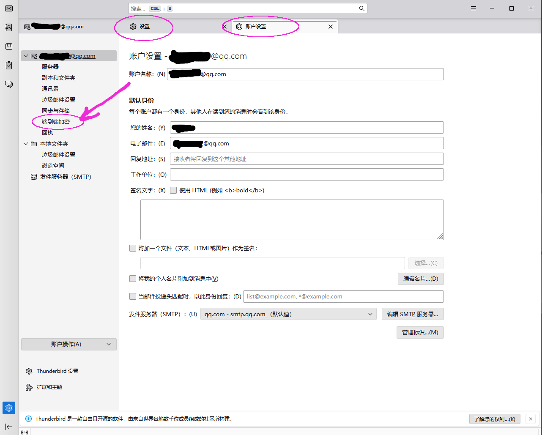Viewport: 542px width, 435px height.
Task: Open the Address Book space
Action: tap(9, 27)
